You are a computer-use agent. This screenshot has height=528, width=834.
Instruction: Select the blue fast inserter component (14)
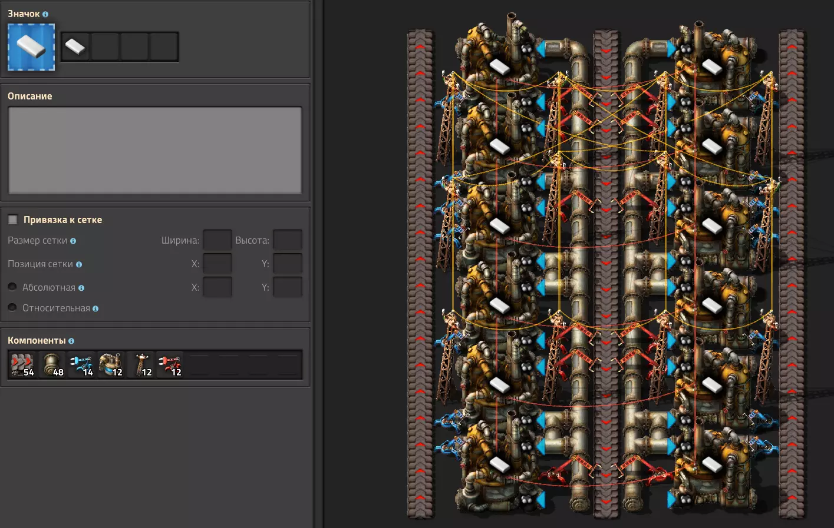(81, 365)
